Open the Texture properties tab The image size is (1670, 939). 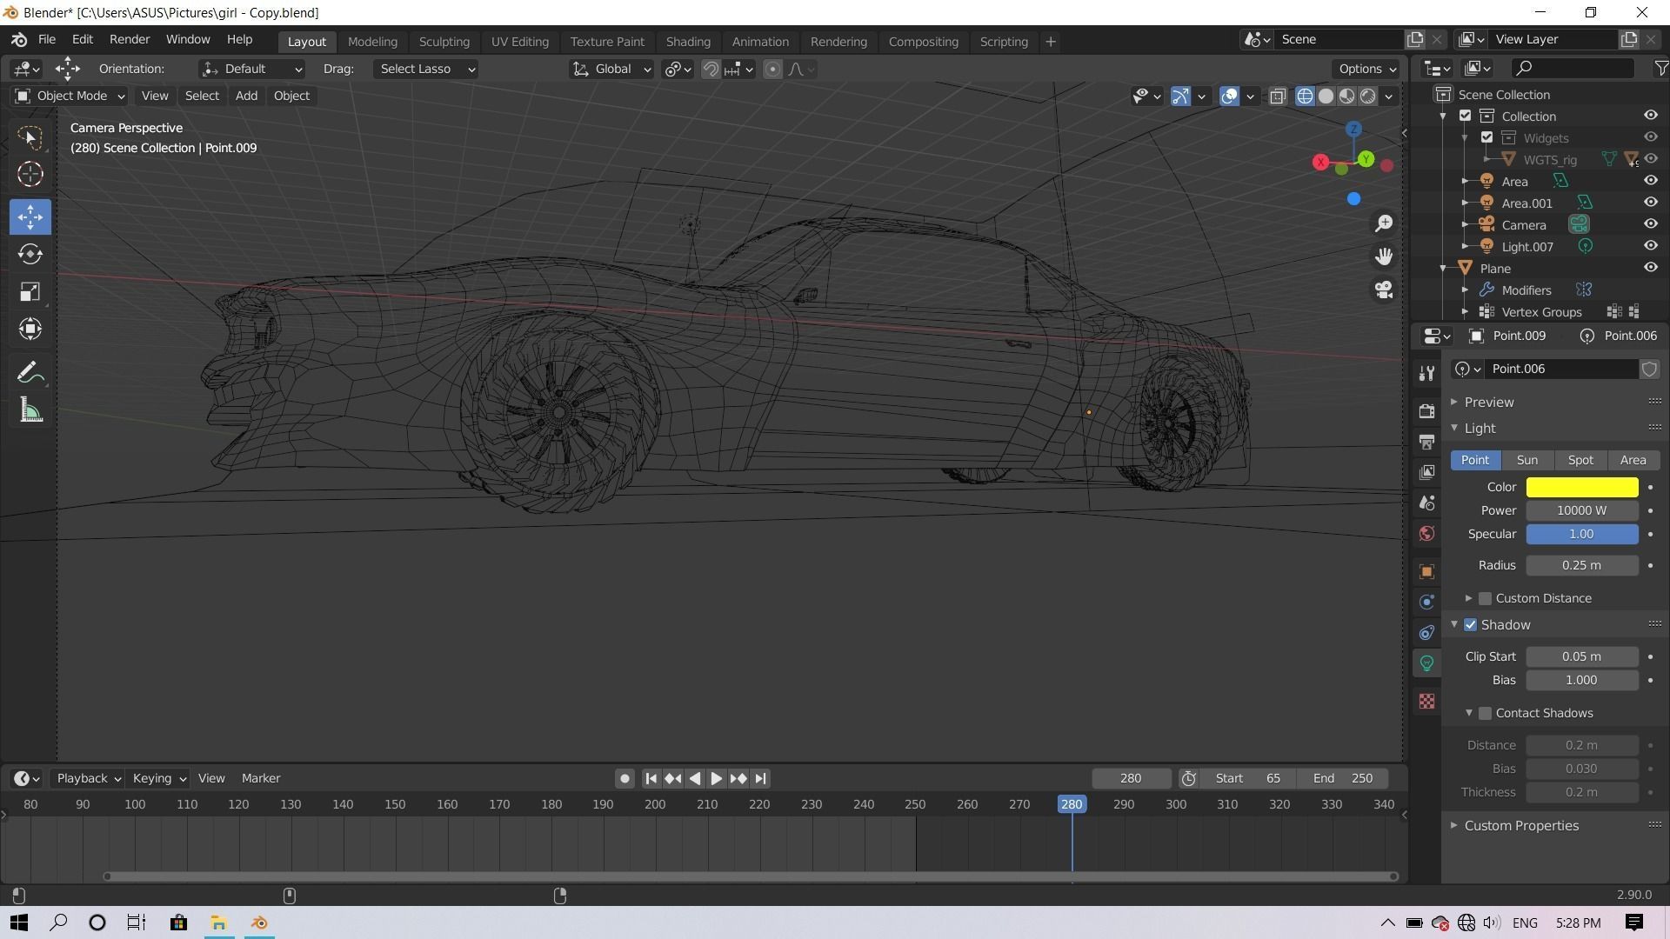[1426, 701]
